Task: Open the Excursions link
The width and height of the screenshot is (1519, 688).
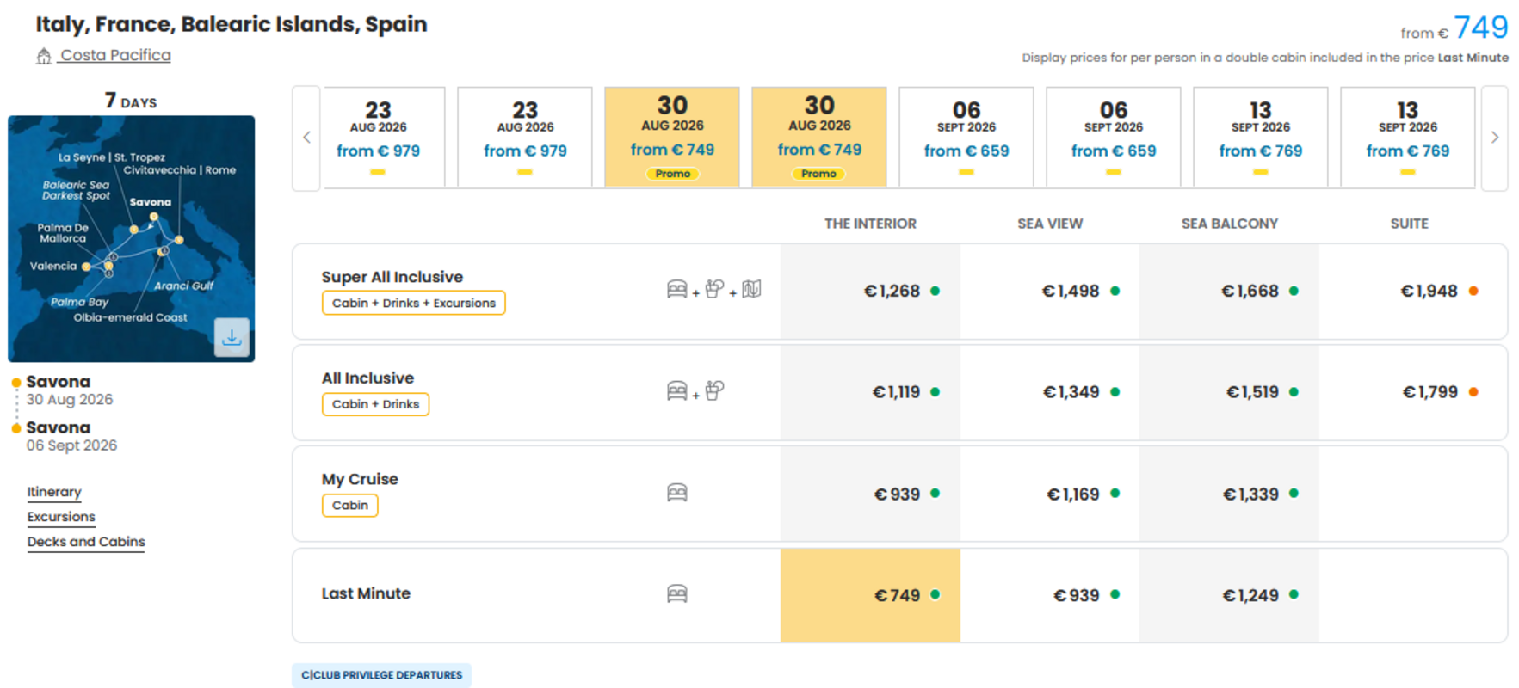Action: click(61, 517)
